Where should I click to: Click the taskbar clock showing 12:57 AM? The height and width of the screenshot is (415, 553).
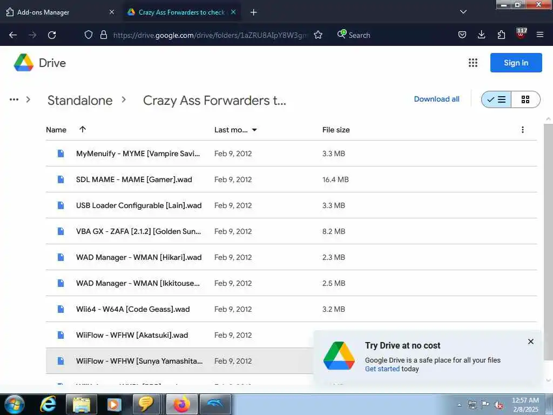coord(525,405)
